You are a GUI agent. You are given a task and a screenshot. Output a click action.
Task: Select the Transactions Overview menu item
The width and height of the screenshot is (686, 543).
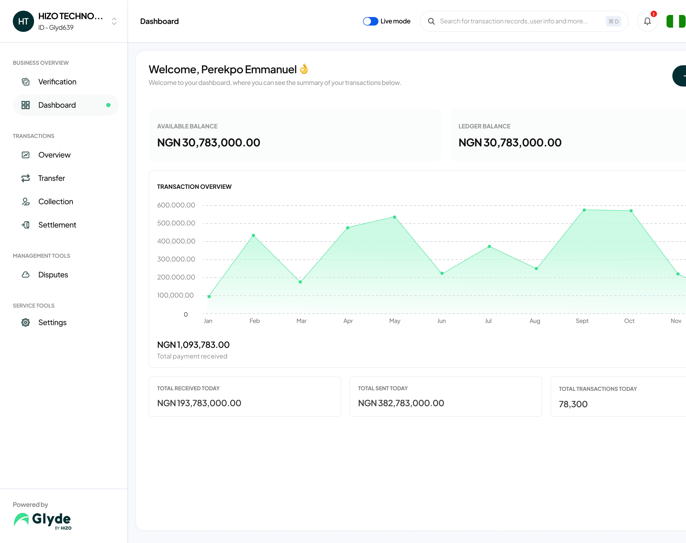tap(54, 155)
